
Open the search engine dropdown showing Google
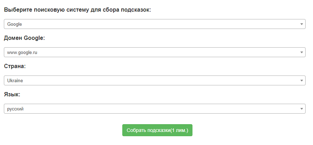(x=154, y=24)
